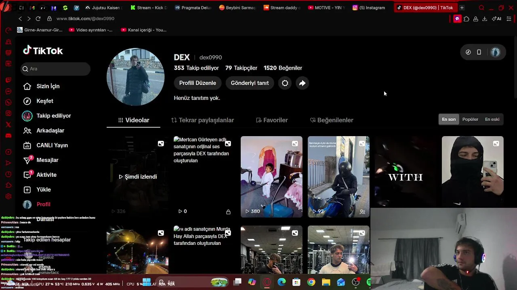Launch Chrome from taskbar
Image resolution: width=517 pixels, height=290 pixels.
pyautogui.click(x=311, y=282)
